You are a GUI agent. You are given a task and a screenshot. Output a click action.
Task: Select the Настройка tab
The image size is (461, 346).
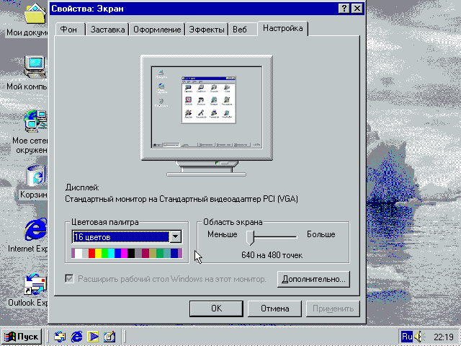(x=283, y=28)
